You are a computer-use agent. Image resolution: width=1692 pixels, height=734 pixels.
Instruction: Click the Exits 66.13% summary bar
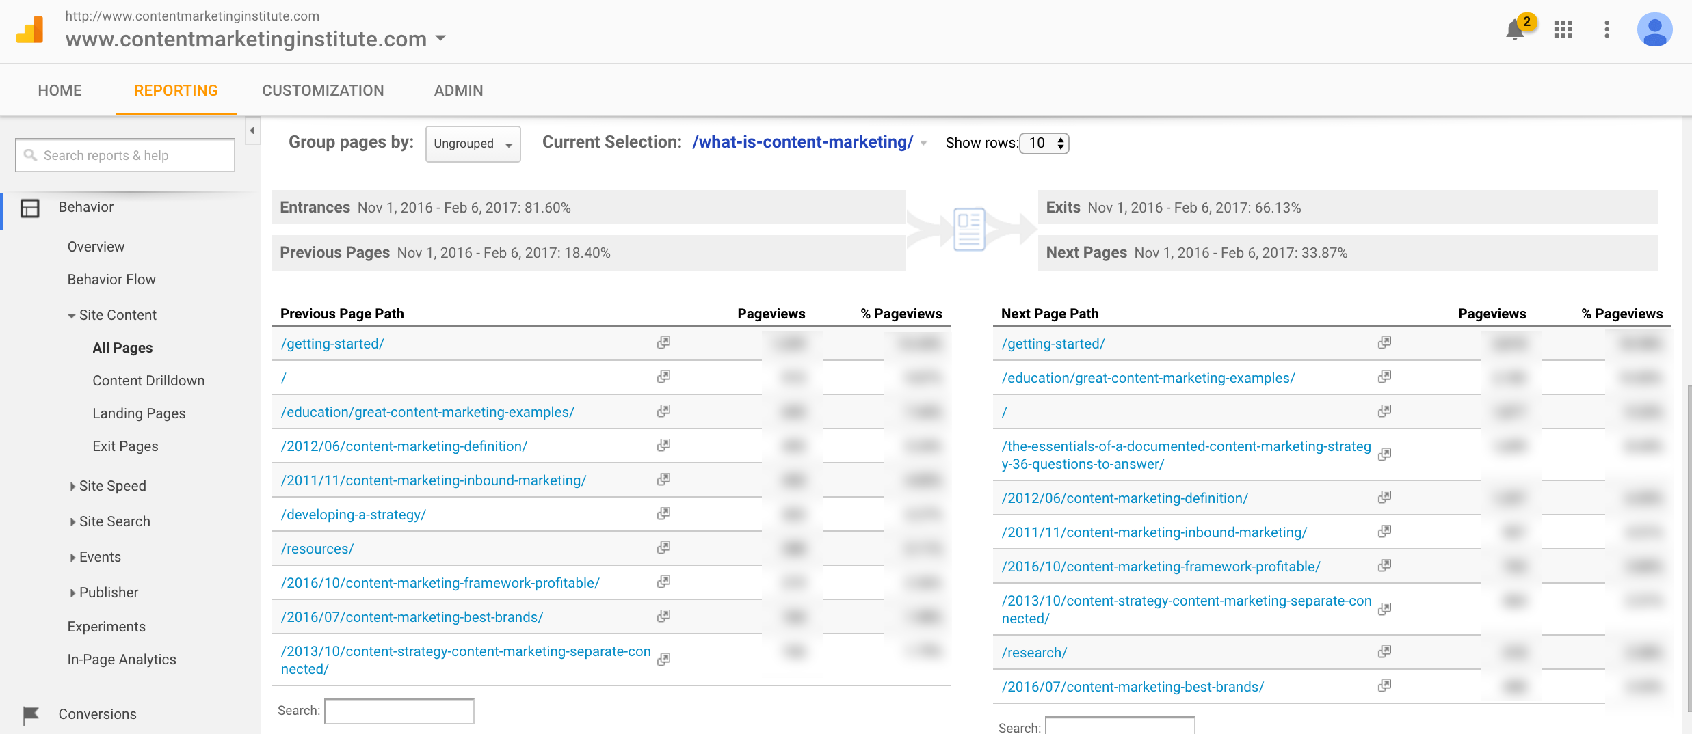pyautogui.click(x=1347, y=207)
